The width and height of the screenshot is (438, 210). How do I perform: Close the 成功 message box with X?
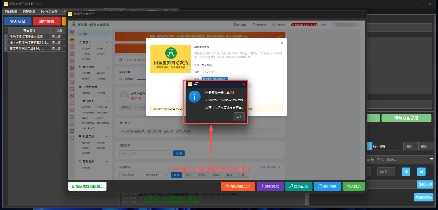point(243,84)
